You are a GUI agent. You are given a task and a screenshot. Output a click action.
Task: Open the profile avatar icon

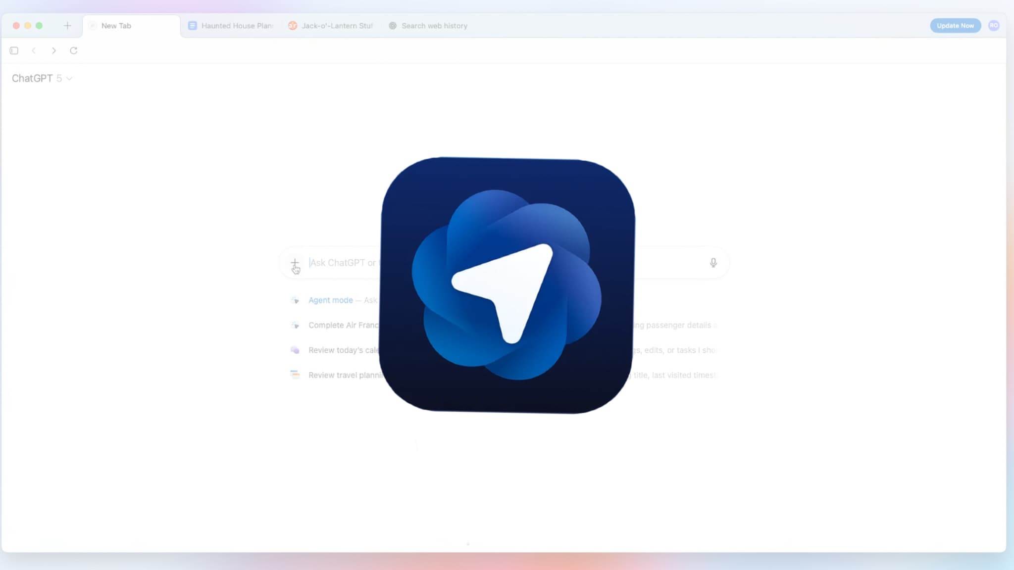pyautogui.click(x=993, y=26)
